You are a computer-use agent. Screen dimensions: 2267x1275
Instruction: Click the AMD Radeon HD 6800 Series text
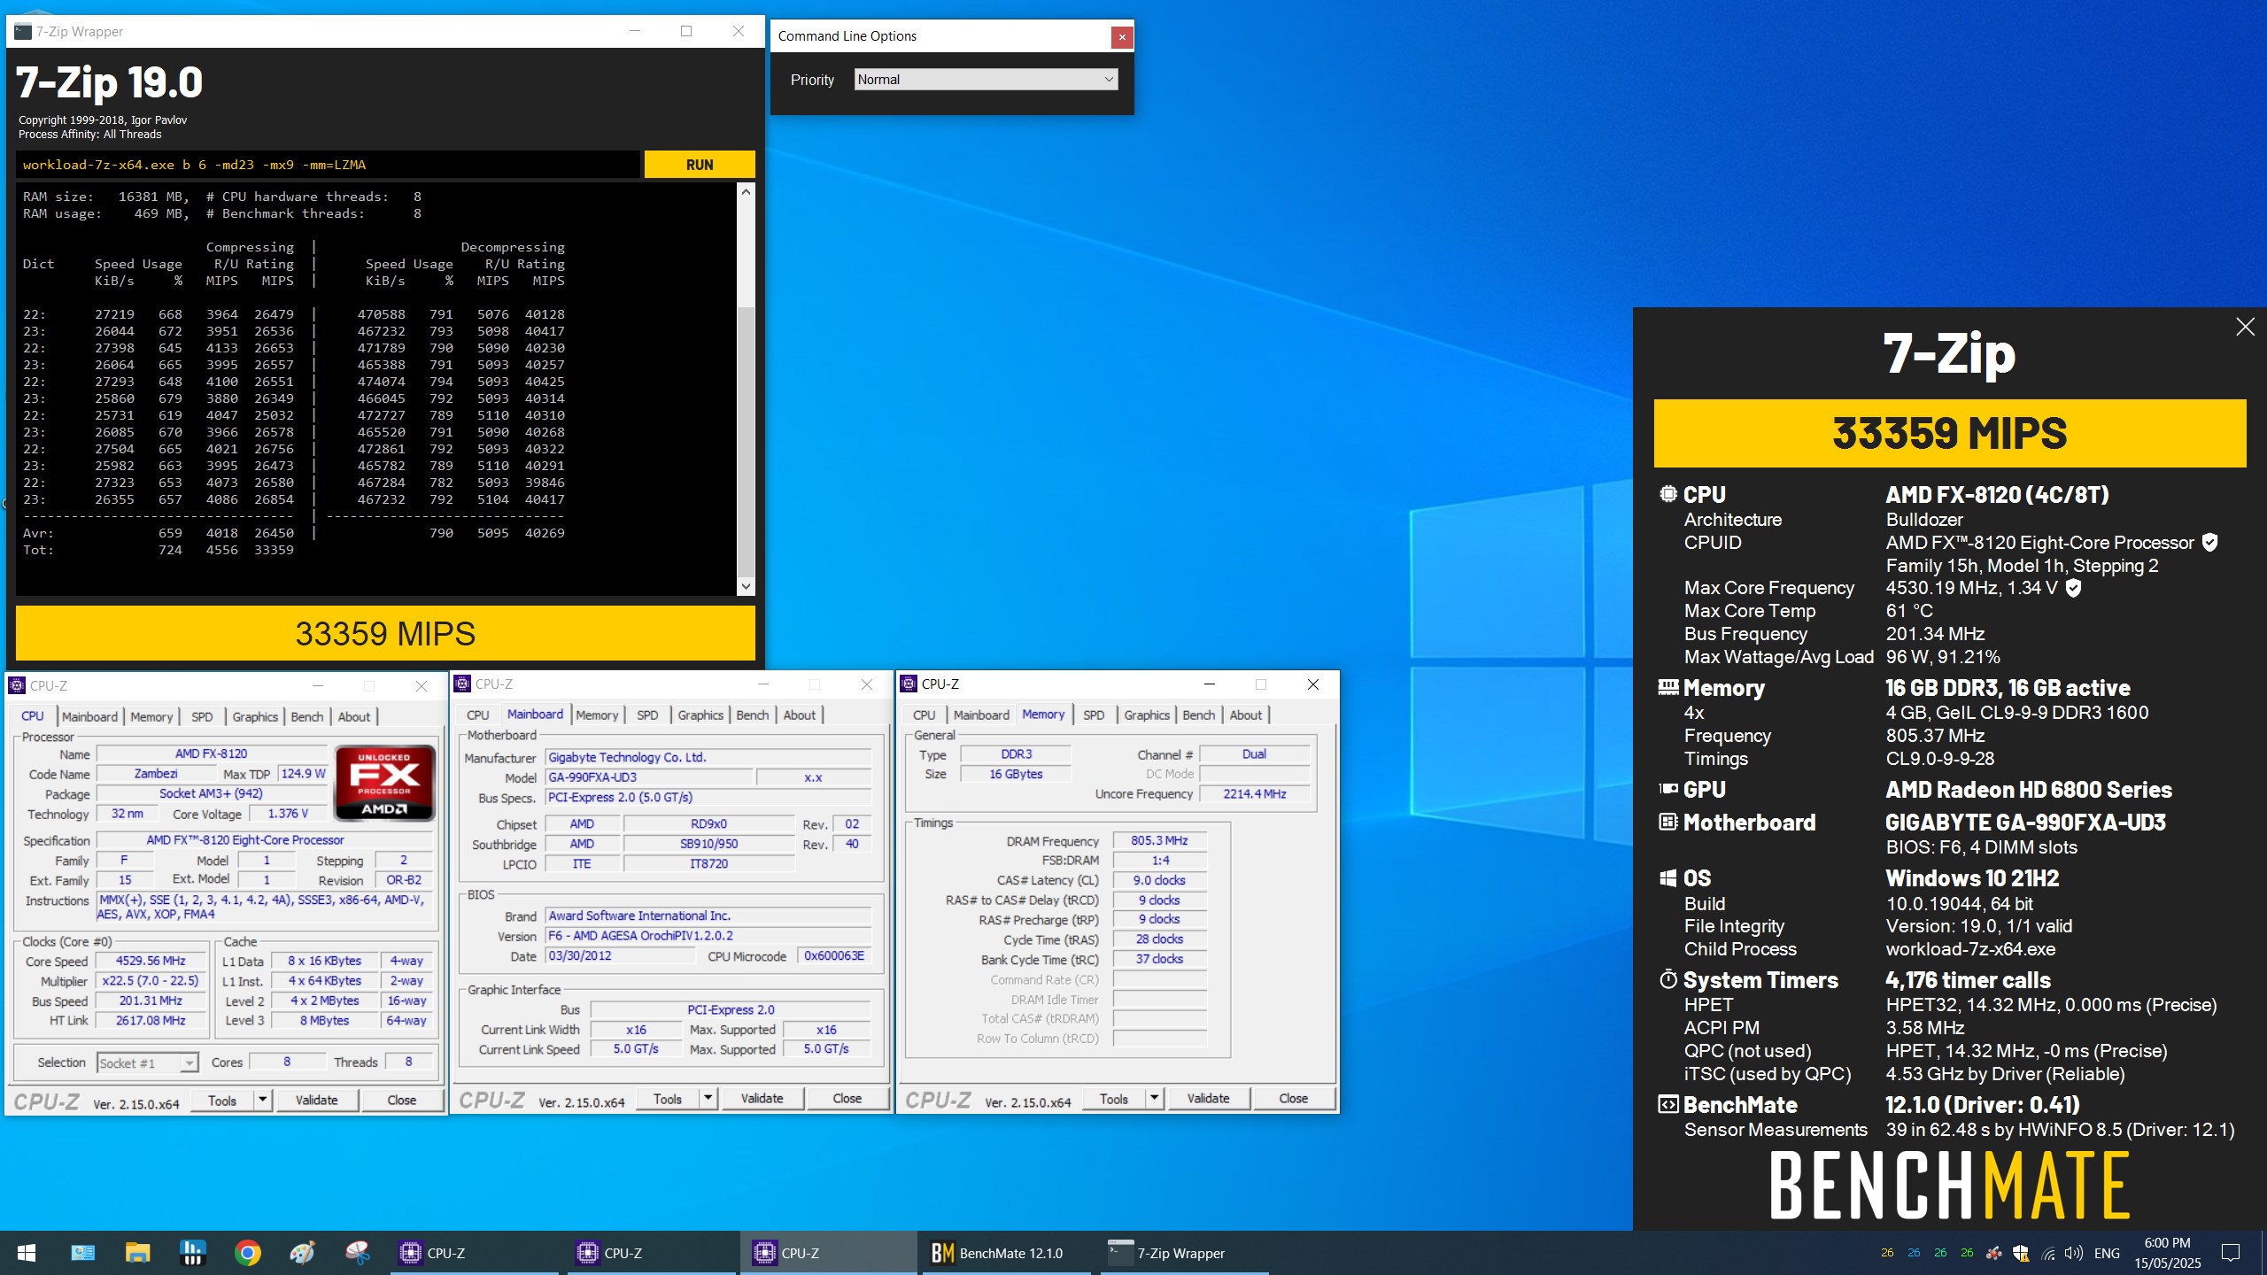point(2028,790)
